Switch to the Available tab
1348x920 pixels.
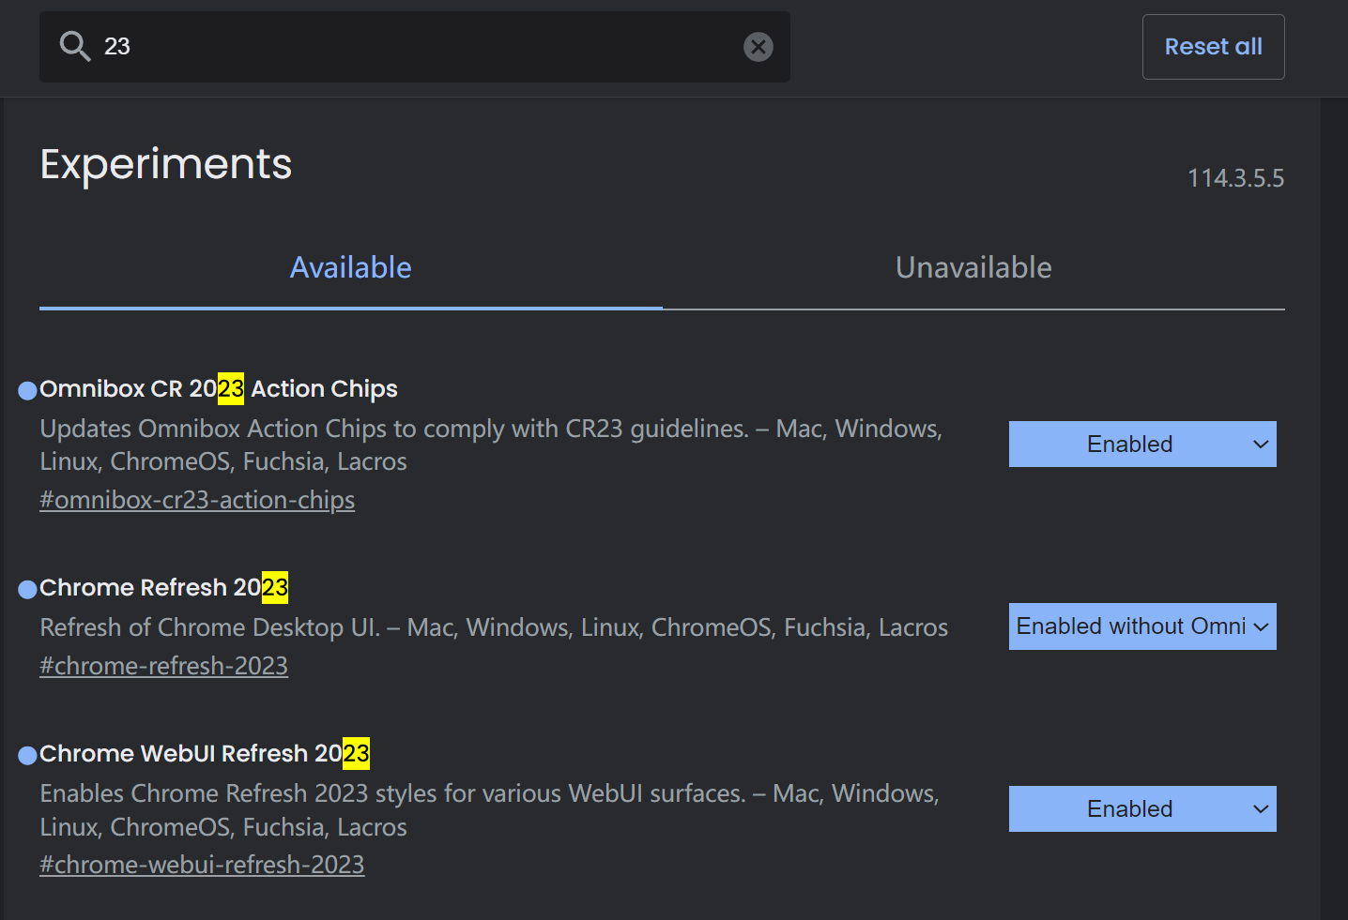click(x=350, y=268)
